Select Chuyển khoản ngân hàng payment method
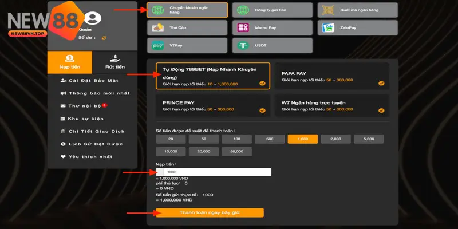This screenshot has width=458, height=229. pyautogui.click(x=187, y=10)
